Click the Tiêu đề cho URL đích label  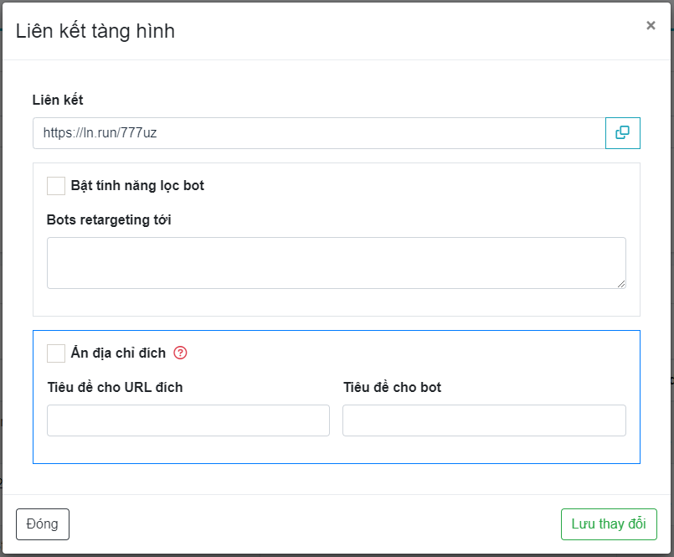pyautogui.click(x=115, y=387)
